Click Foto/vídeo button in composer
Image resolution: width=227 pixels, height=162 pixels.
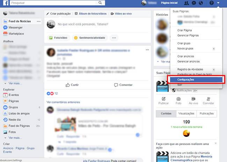58,38
